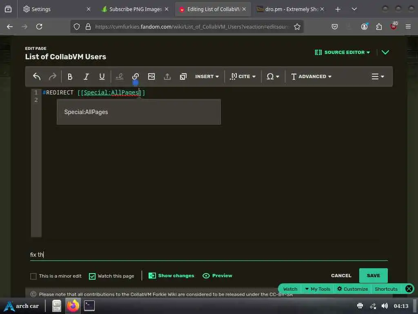Viewport: 418px width, 314px height.
Task: Open the Firefox View icon
Action: 8,9
